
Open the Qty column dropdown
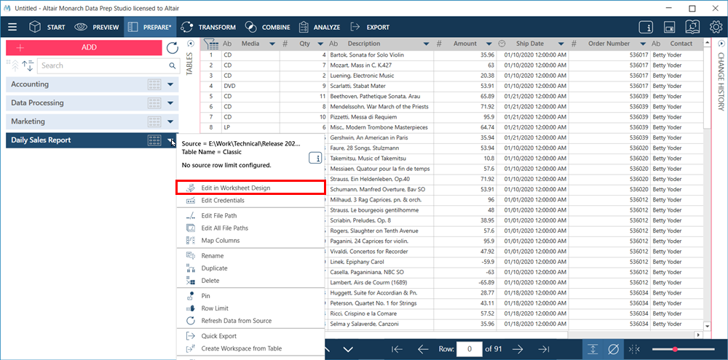320,44
